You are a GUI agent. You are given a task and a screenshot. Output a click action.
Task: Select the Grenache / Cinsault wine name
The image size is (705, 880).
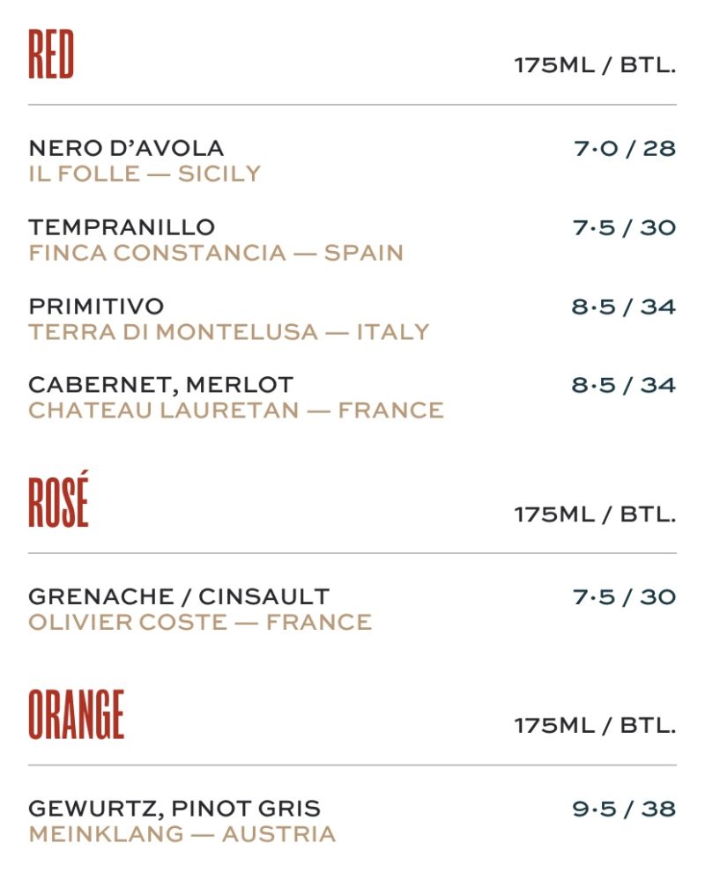pyautogui.click(x=179, y=596)
